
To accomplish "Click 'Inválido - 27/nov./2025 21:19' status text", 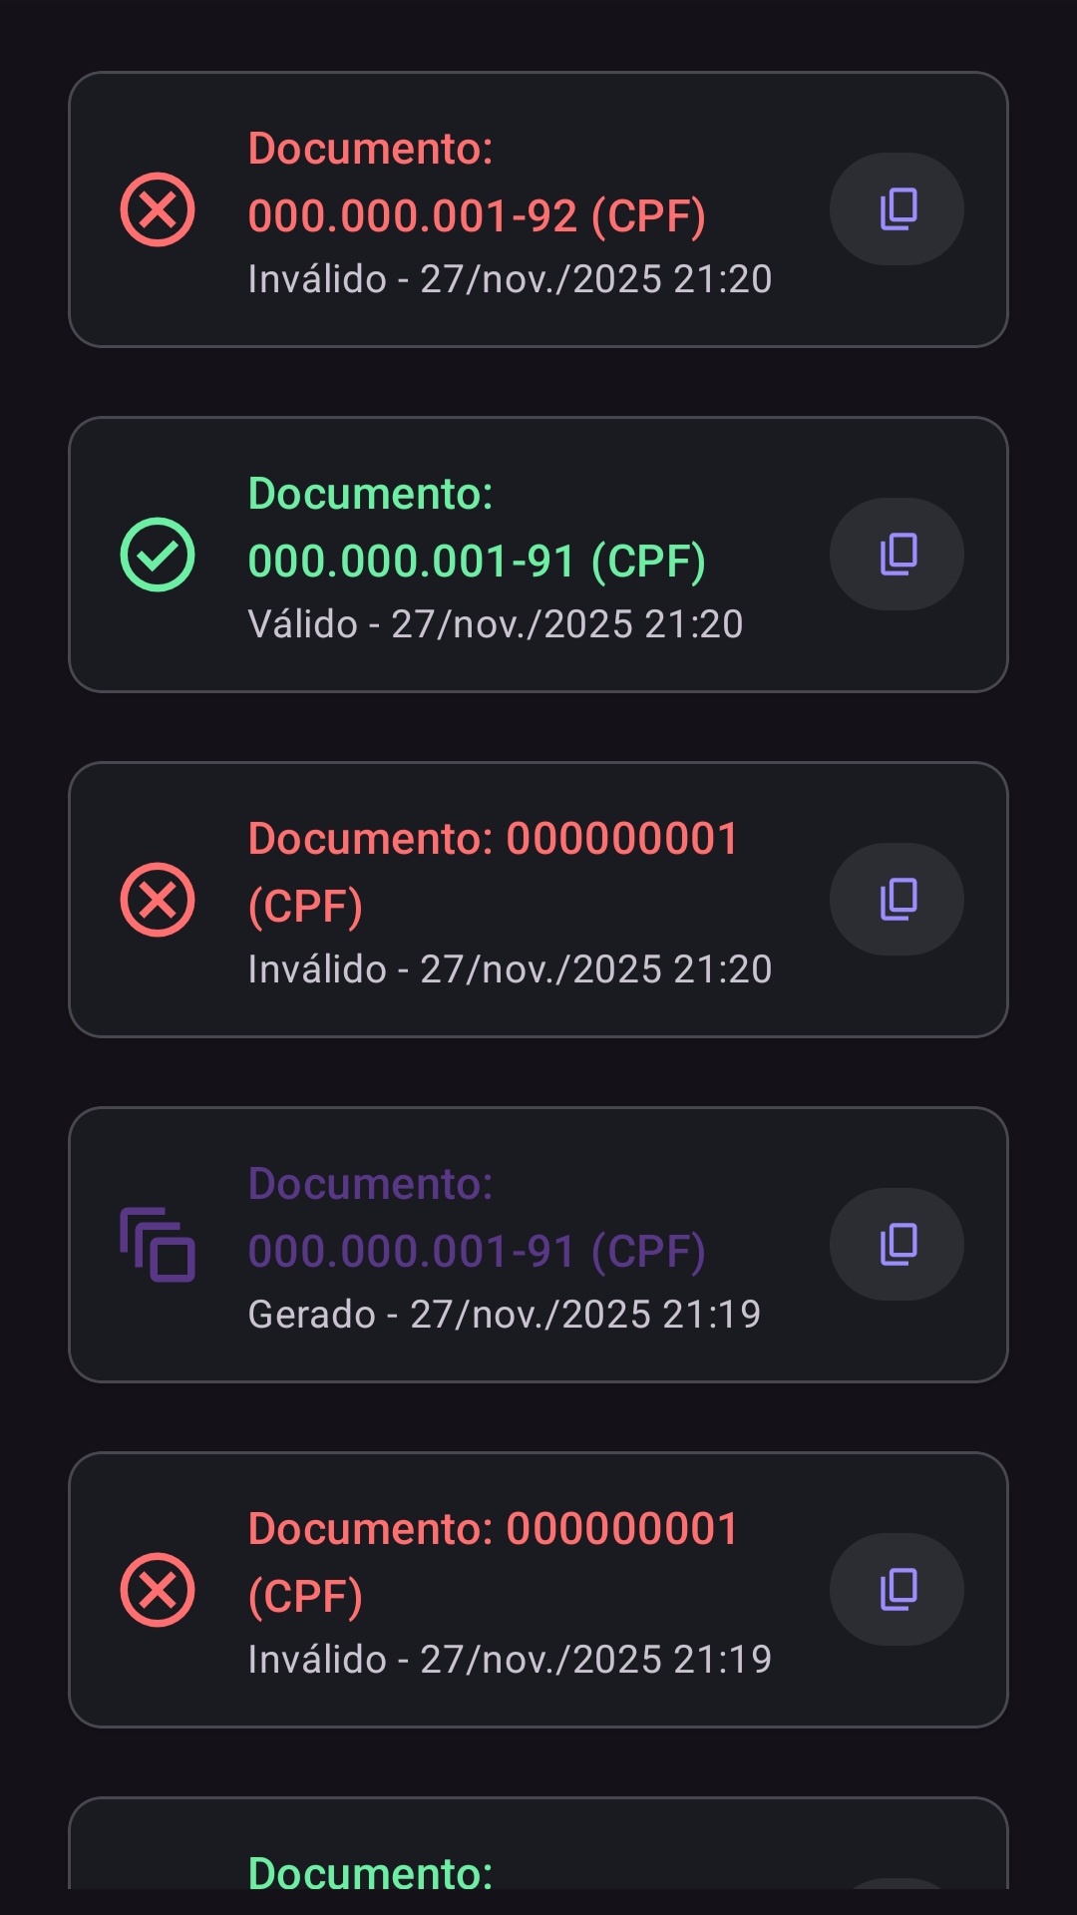I will click(x=510, y=1660).
